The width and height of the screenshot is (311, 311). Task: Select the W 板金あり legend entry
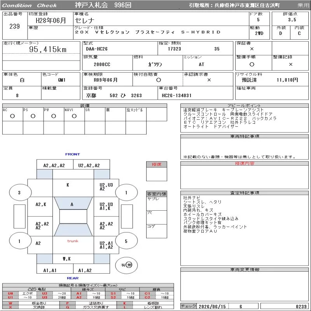pos(31,303)
